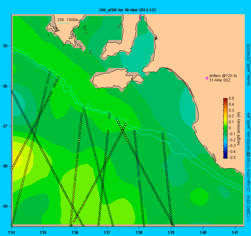Click the longitude axis label "135"
The width and height of the screenshot is (251, 236).
click(x=43, y=232)
